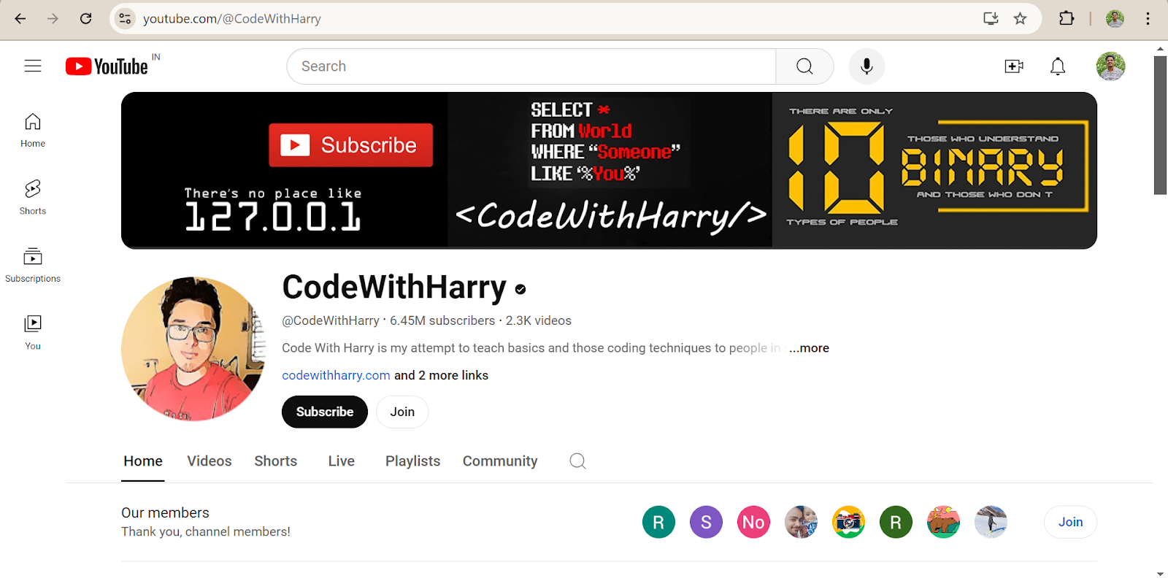Click the dark green R member avatar
Image resolution: width=1168 pixels, height=581 pixels.
896,522
